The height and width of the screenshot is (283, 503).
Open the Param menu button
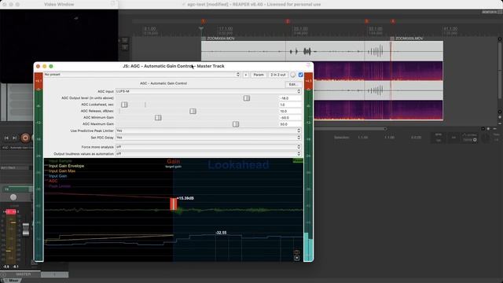pos(259,75)
